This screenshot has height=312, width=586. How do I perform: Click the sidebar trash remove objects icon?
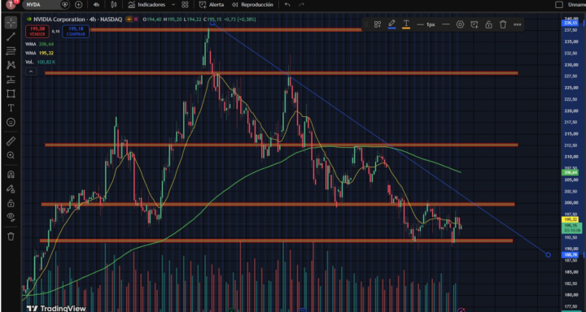11,236
